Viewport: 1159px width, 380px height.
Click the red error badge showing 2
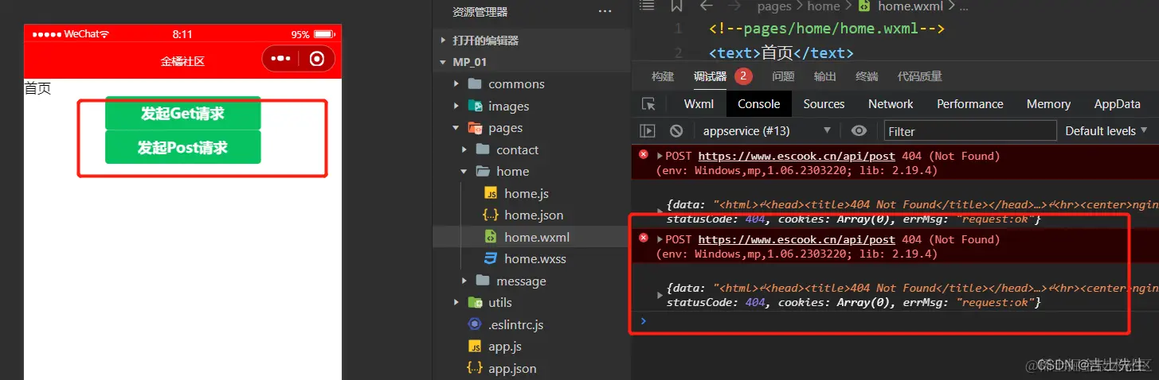click(744, 76)
